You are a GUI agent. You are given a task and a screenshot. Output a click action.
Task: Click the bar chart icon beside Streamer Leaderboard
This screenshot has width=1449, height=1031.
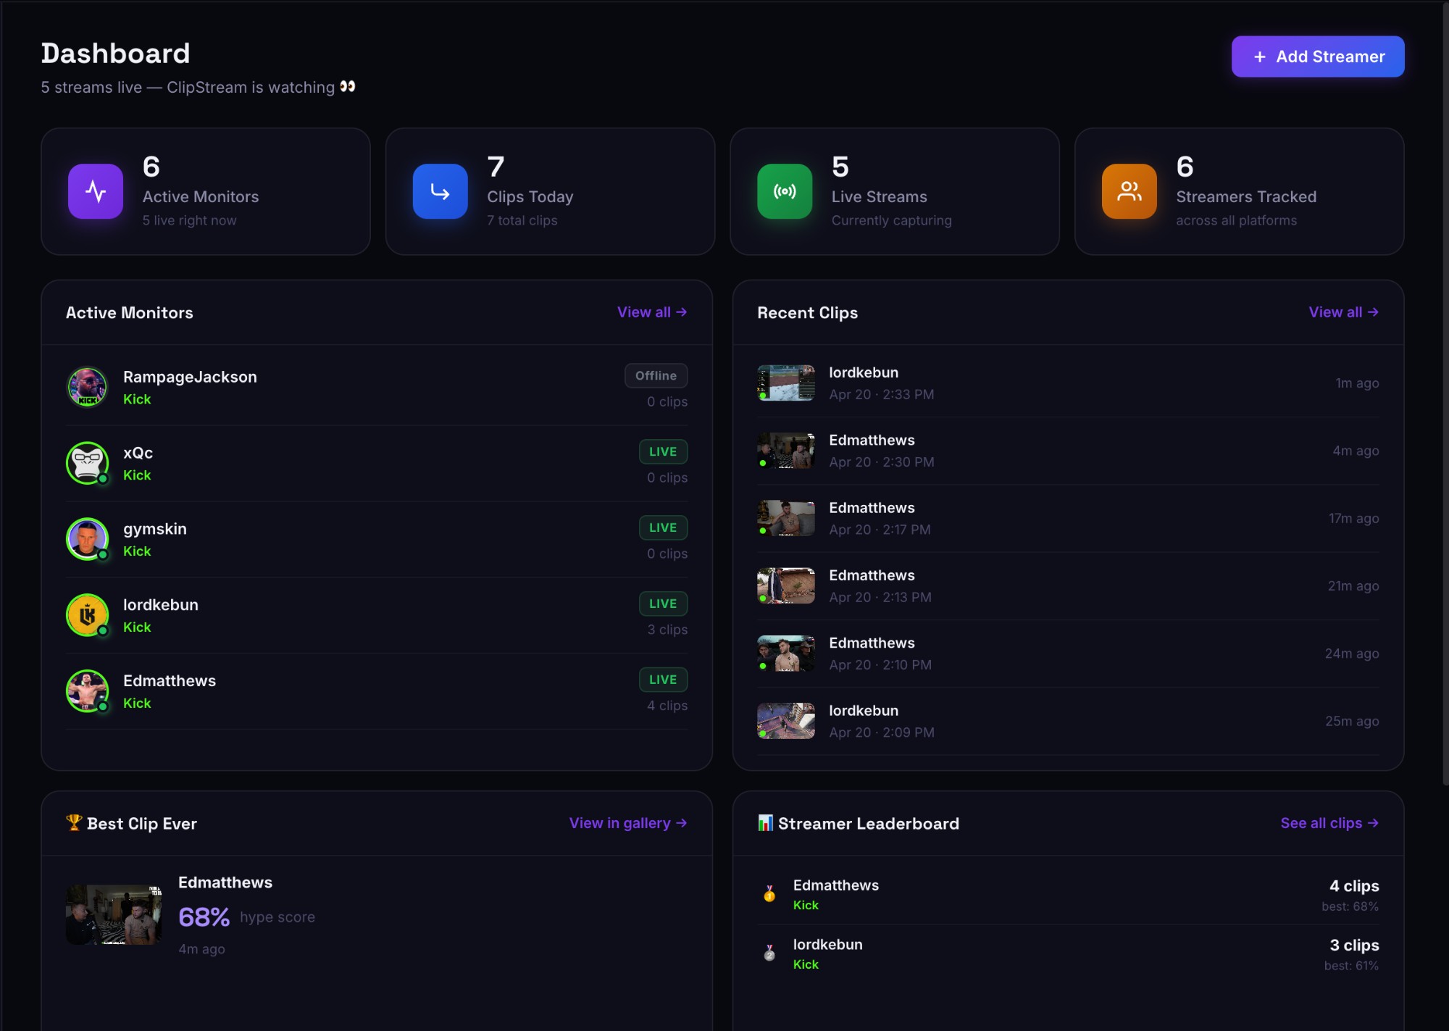764,822
